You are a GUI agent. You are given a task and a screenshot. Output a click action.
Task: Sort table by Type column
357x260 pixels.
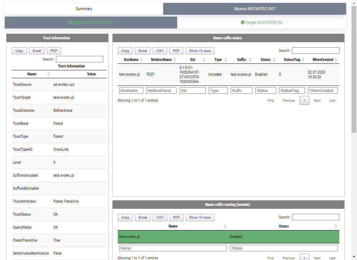click(x=226, y=60)
